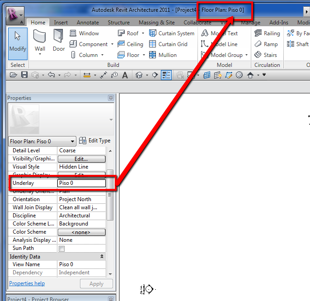Expand the Floor dropdown arrow
Image resolution: width=310 pixels, height=301 pixels.
[144, 55]
